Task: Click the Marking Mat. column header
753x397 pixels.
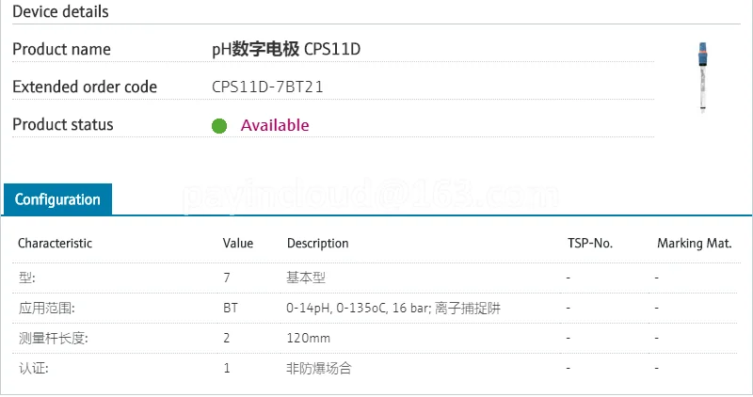Action: pos(694,244)
